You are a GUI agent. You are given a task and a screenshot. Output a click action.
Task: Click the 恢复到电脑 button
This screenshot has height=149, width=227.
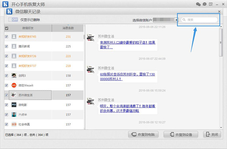coord(143,135)
